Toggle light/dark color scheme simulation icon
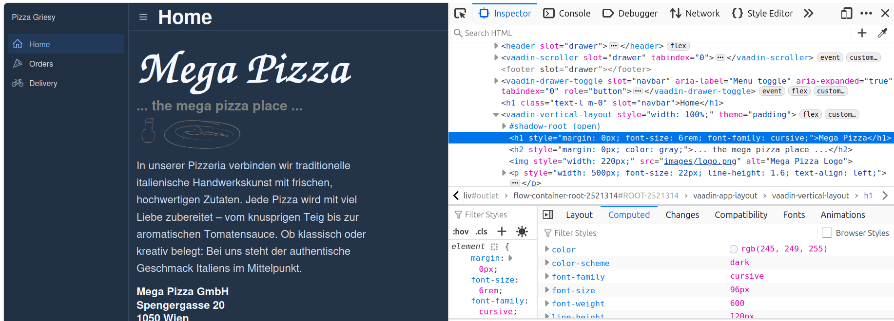 [522, 232]
